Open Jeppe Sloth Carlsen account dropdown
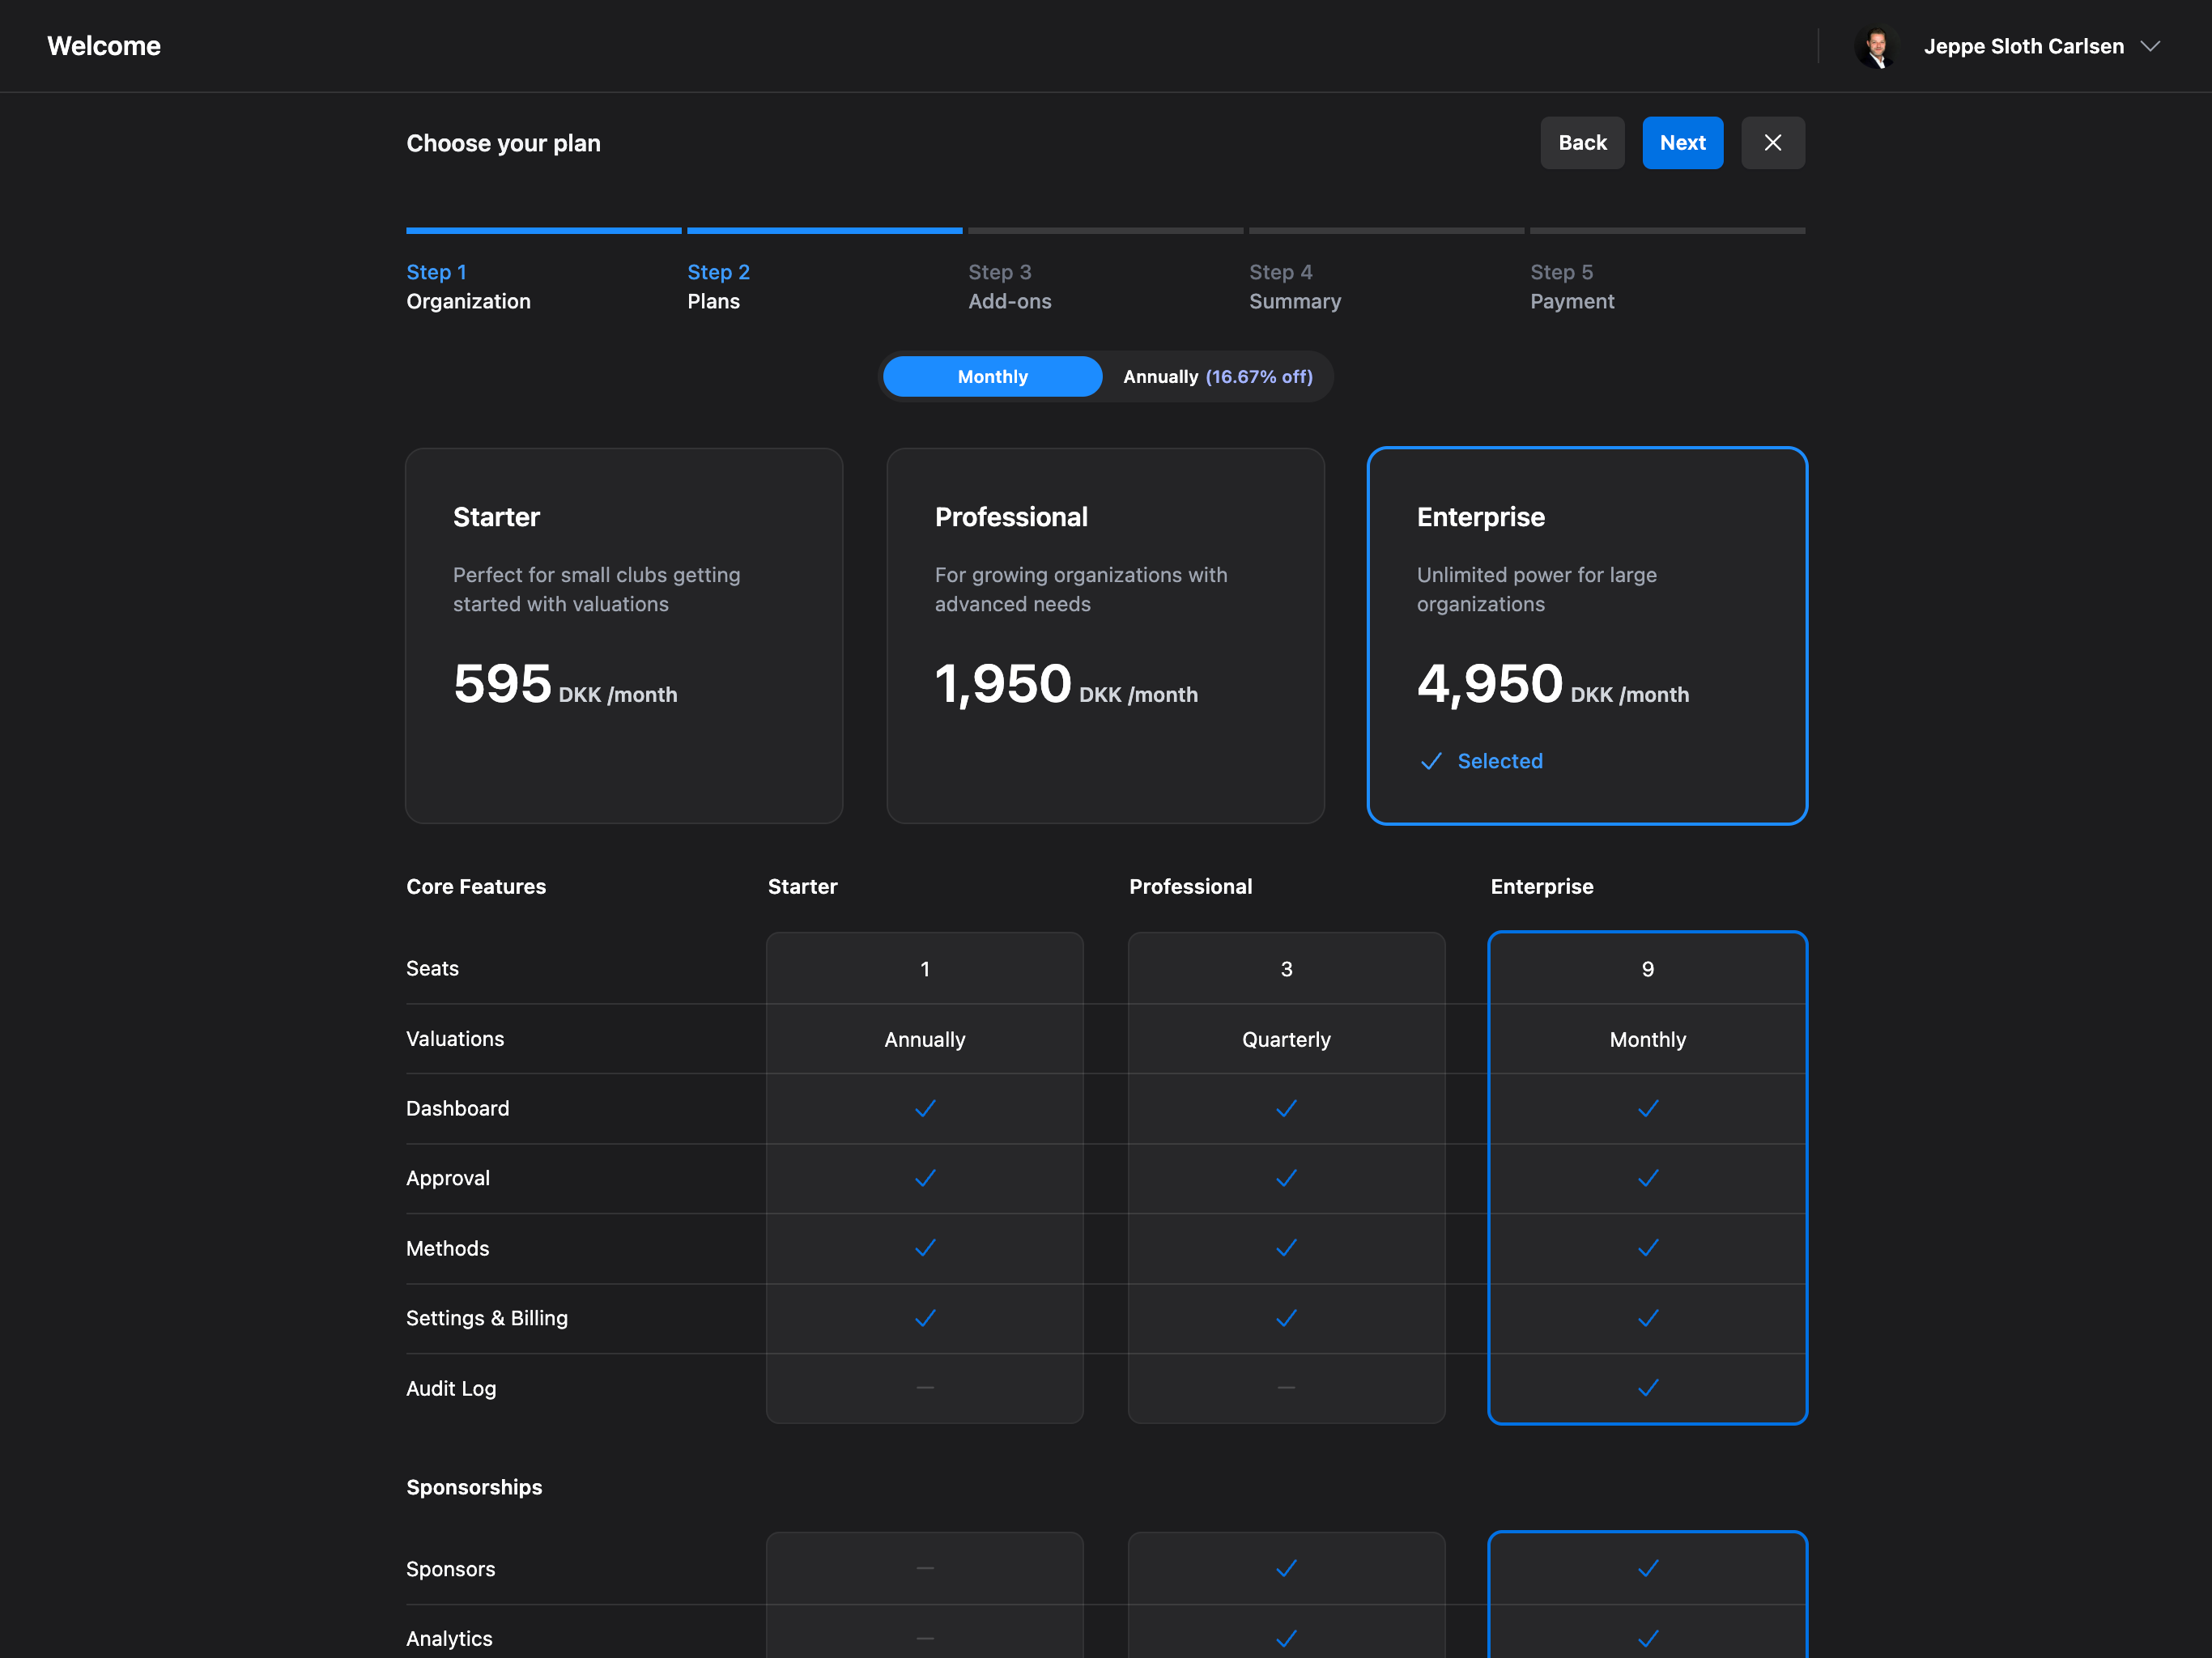 [x=2022, y=46]
